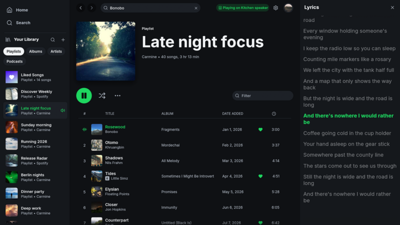Click the Rosewood album thumbnail

[x=96, y=129]
